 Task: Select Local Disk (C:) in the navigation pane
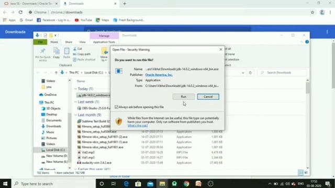(53, 150)
